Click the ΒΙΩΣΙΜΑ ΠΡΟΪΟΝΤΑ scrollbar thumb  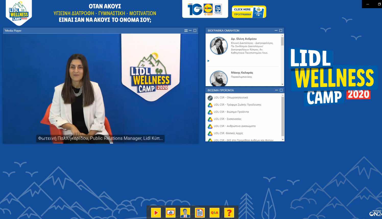[283, 116]
